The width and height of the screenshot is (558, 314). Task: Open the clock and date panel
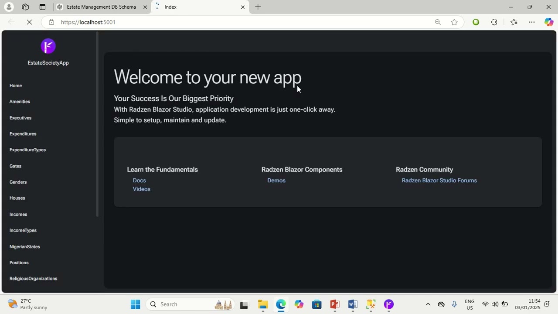527,304
